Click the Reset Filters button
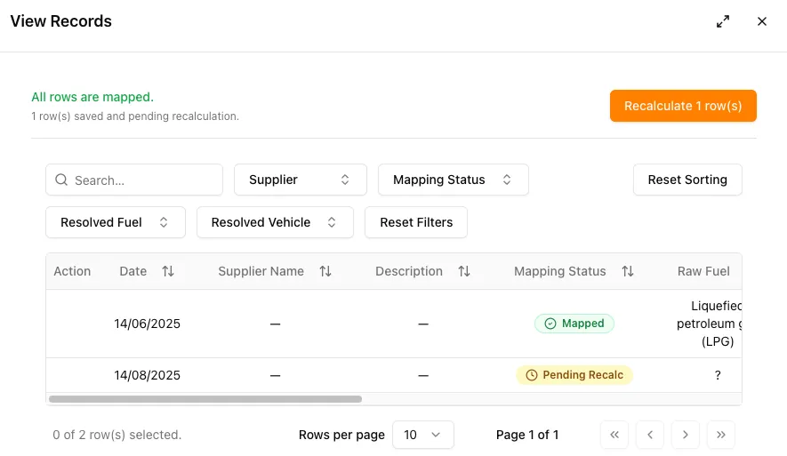787x456 pixels. (416, 222)
